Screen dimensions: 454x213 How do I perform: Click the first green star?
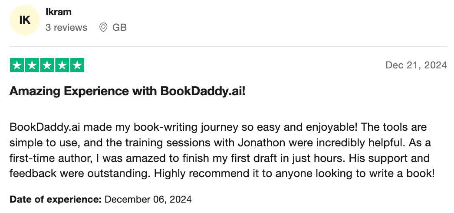coord(17,65)
